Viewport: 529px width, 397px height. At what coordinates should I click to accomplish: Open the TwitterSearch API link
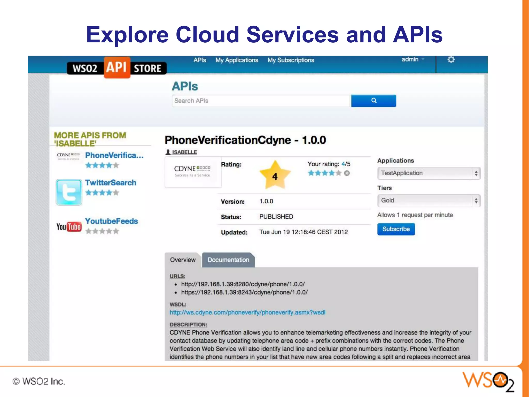tap(111, 183)
